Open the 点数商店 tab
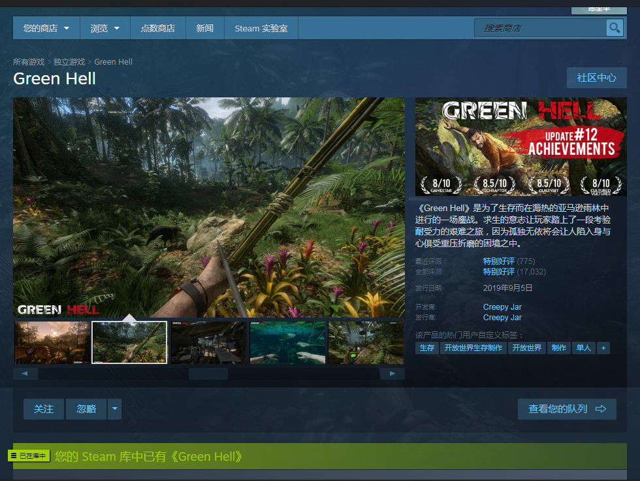The image size is (640, 481). click(x=157, y=28)
